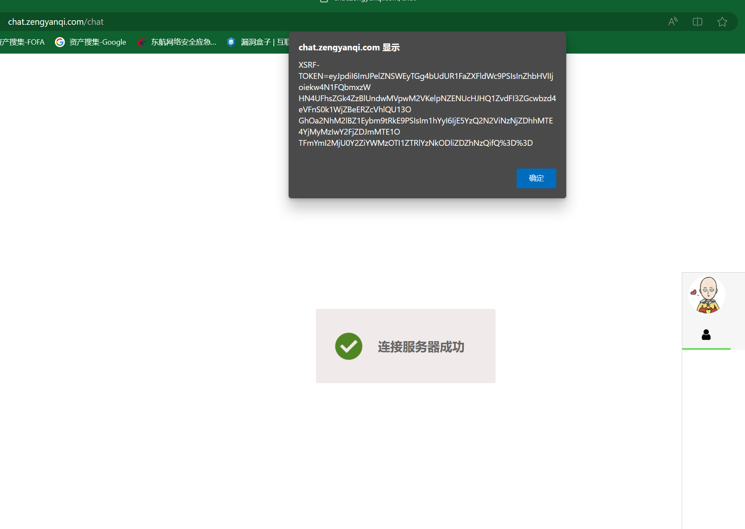Screen dimensions: 745x529
Task: Click the blue shield favicon for 漏洞盒子
Action: (x=231, y=42)
